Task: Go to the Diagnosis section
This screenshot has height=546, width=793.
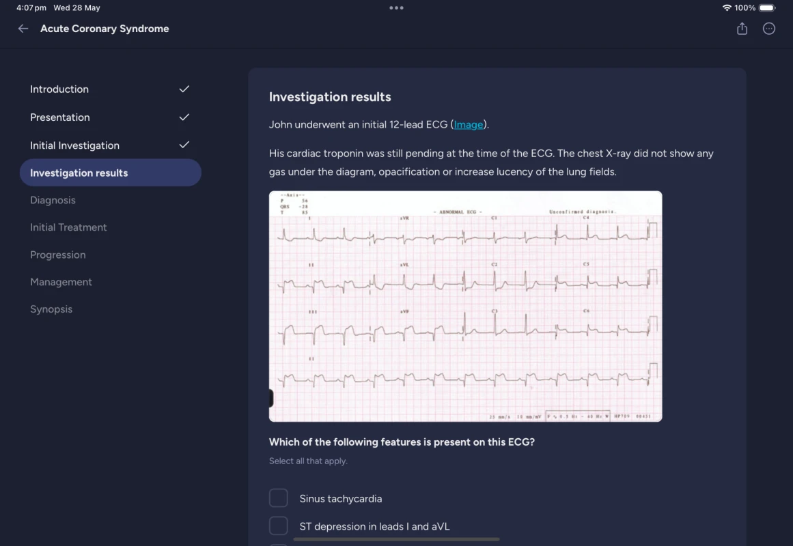Action: click(53, 200)
